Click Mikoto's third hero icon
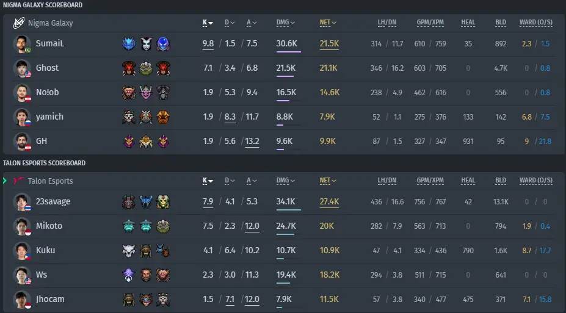Screen dimensions: 566x313 pos(163,226)
